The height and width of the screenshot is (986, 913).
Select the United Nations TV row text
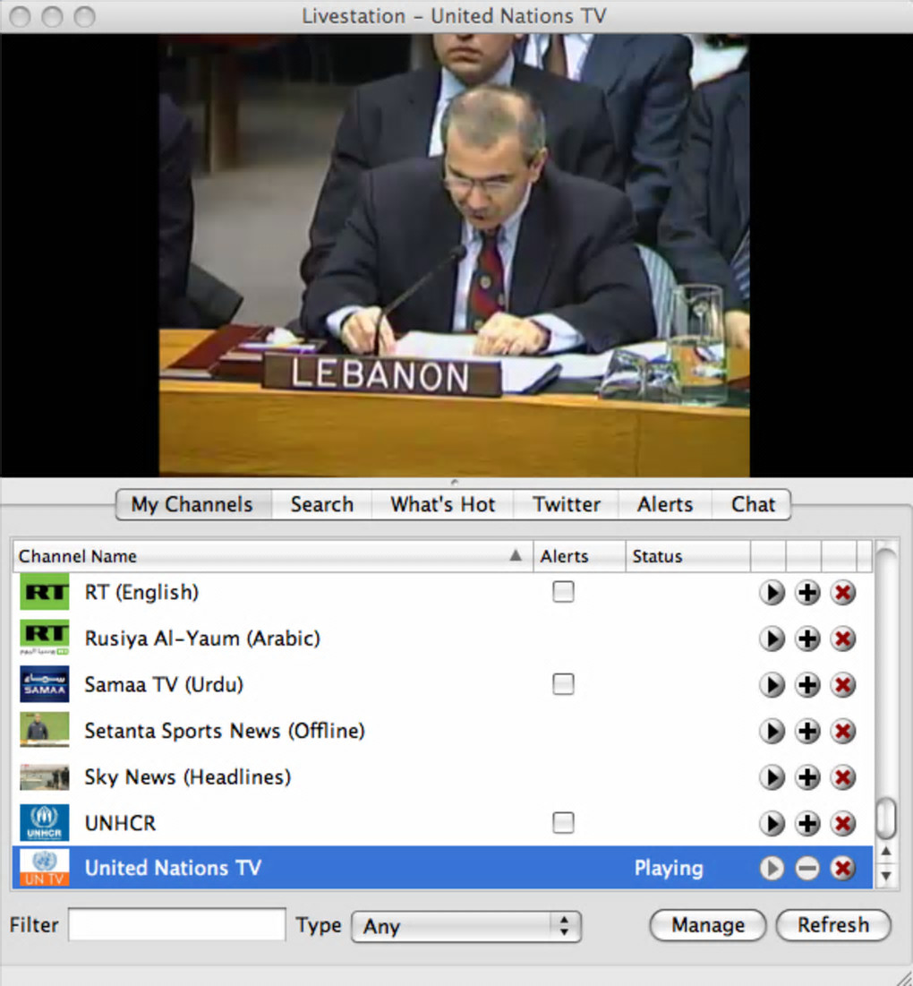(173, 868)
